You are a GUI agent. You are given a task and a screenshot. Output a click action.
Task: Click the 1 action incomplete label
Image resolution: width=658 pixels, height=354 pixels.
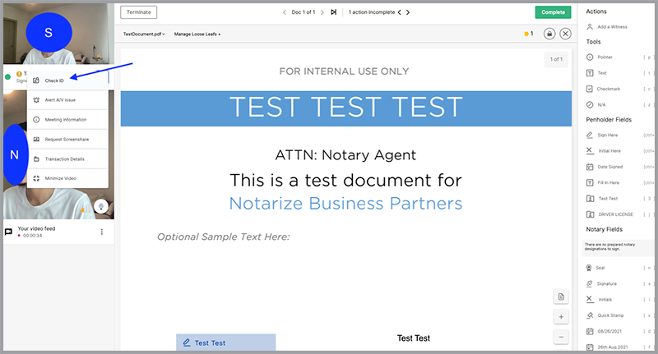(x=372, y=12)
